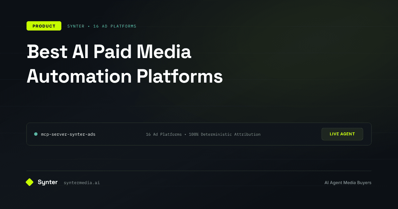398x209 pixels.
Task: Click the green status dot beside mcp-server-synter-ads
Action: 36,134
